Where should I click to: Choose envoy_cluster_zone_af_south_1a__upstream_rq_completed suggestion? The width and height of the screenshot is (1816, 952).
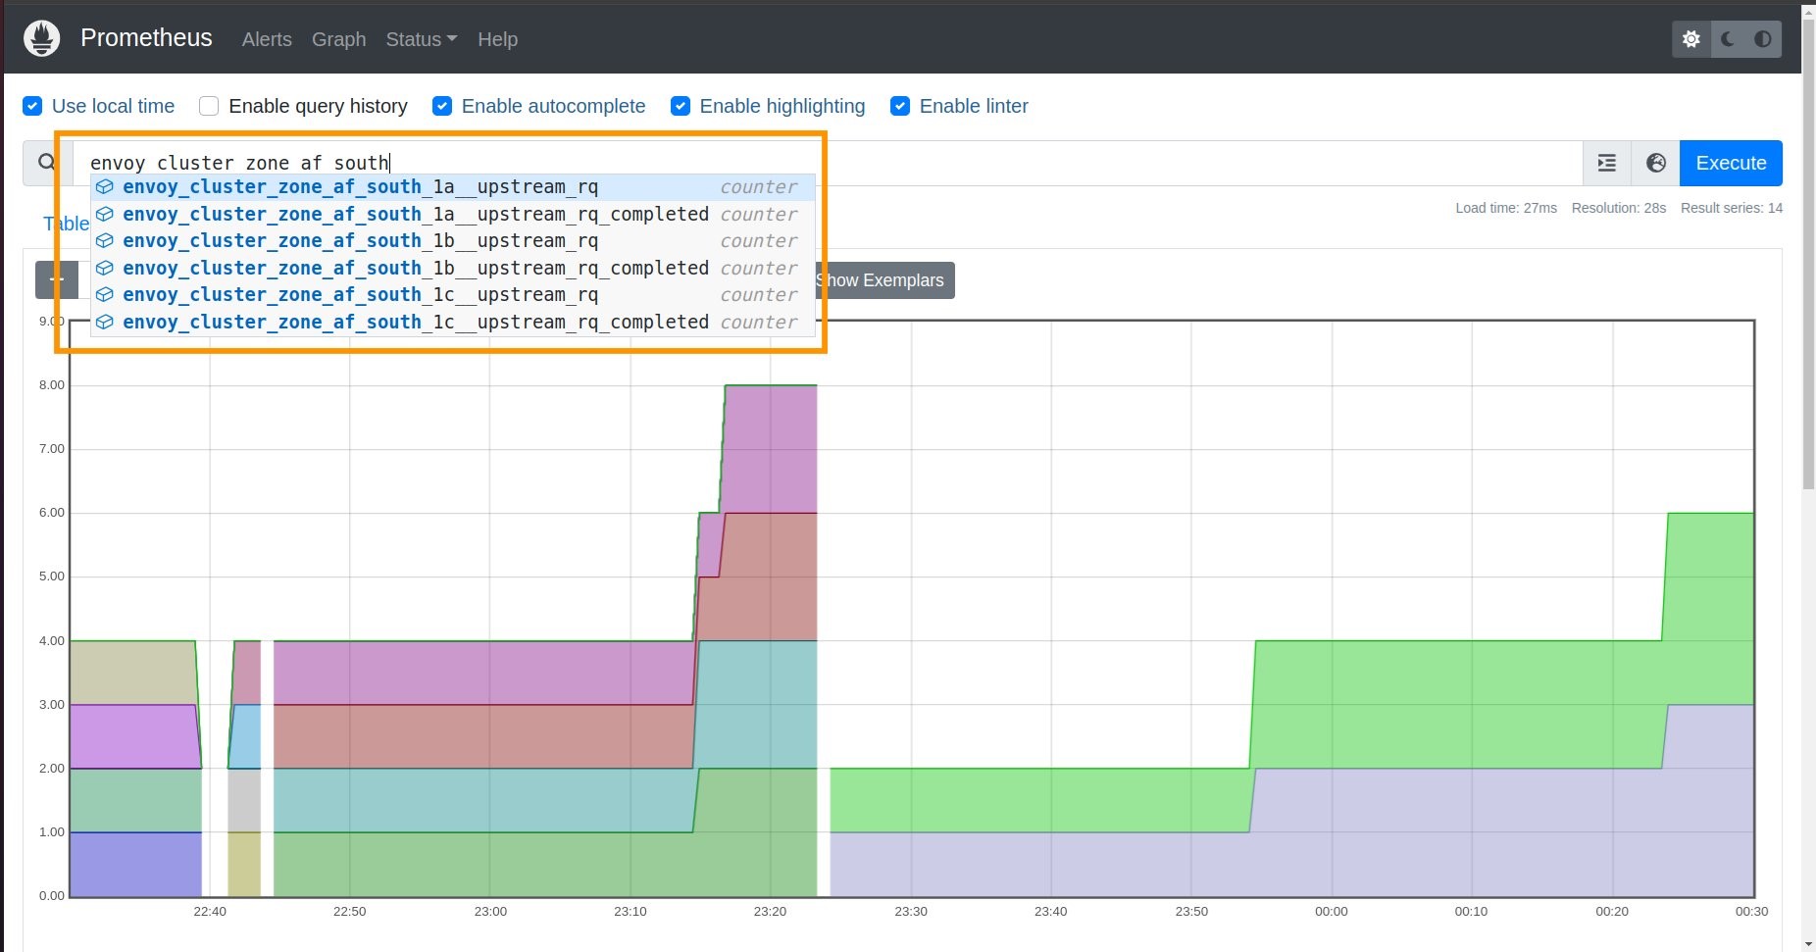453,214
